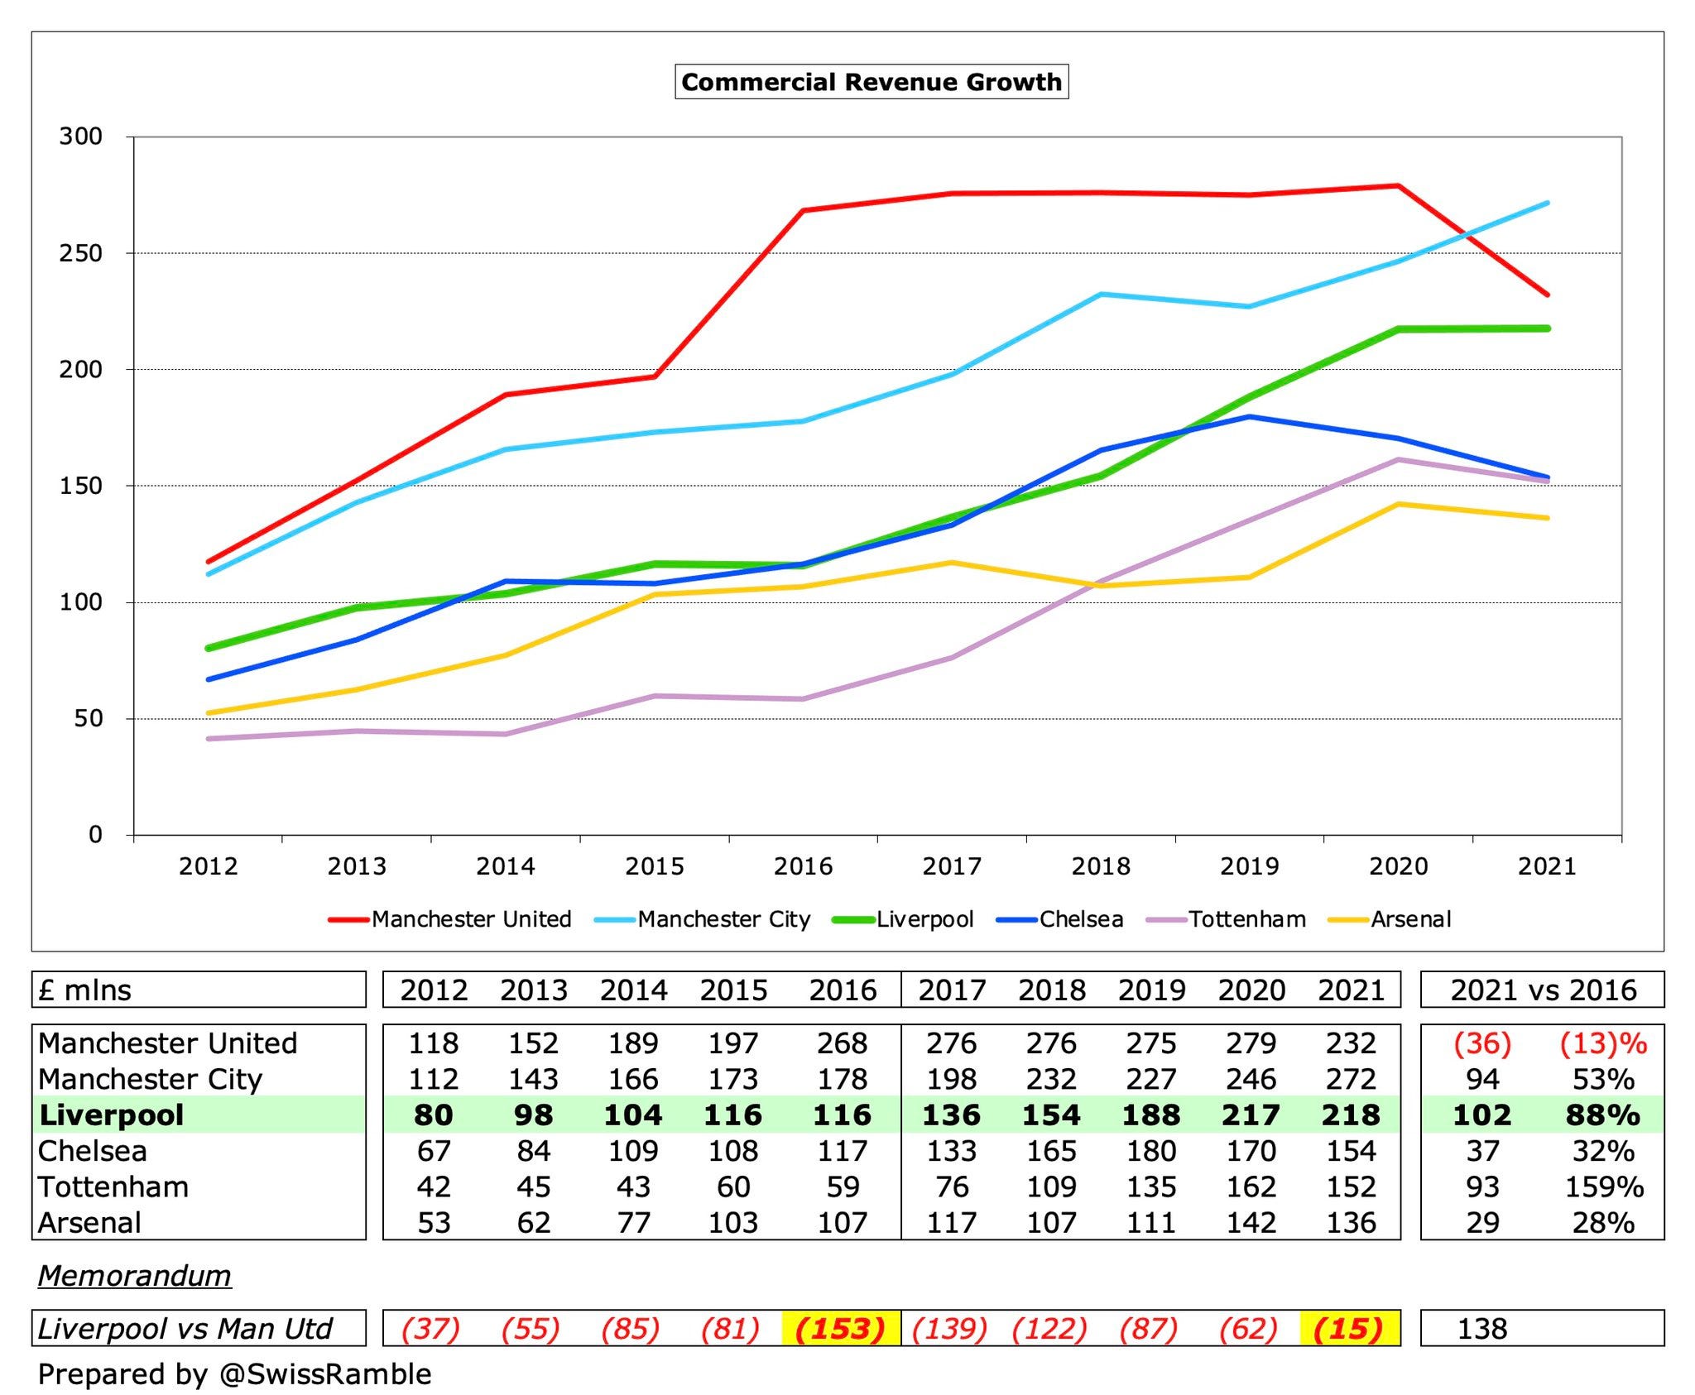
Task: Click the Tottenham row label in table
Action: [x=113, y=1186]
